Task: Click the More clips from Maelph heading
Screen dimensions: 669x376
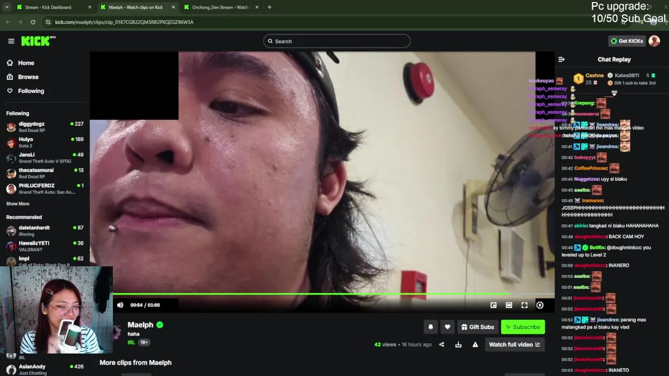Action: (x=135, y=362)
